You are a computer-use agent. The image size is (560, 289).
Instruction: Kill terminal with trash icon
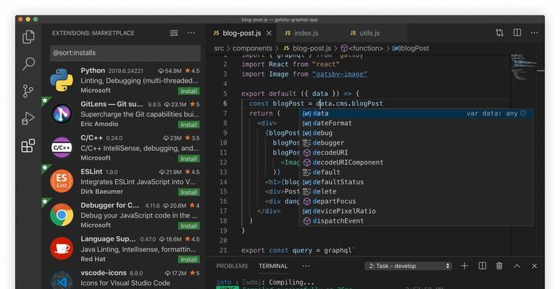pos(499,266)
